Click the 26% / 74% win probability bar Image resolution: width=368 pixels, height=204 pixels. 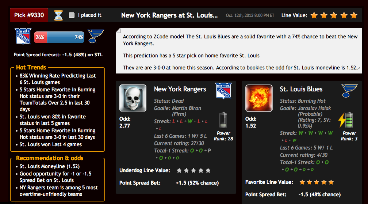point(59,37)
